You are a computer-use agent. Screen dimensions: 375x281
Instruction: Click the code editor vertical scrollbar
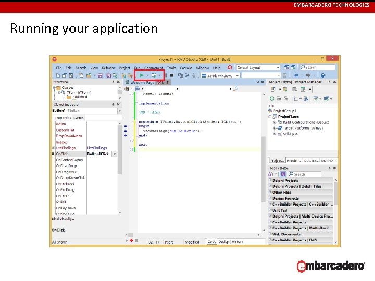pos(264,162)
